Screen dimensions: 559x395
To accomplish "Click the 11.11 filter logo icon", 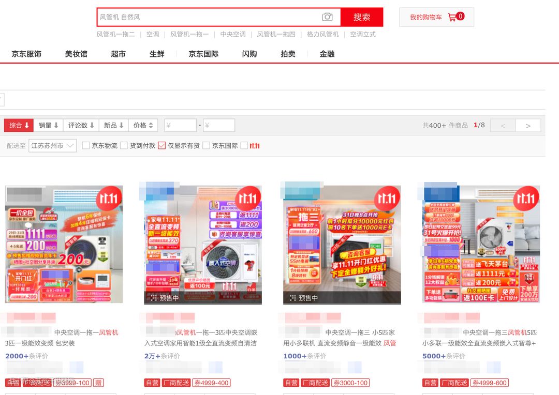I will (254, 146).
